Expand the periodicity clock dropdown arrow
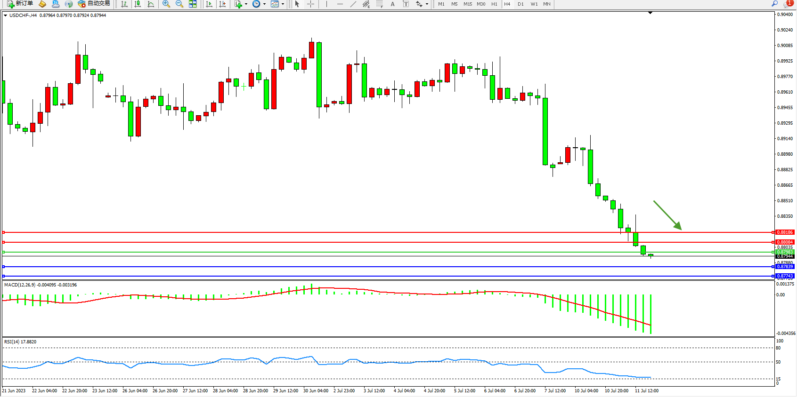The image size is (797, 397). click(264, 4)
